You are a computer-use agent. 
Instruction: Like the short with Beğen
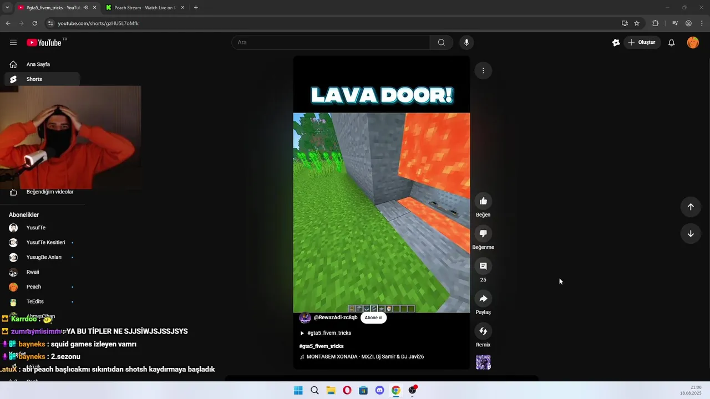pos(483,201)
